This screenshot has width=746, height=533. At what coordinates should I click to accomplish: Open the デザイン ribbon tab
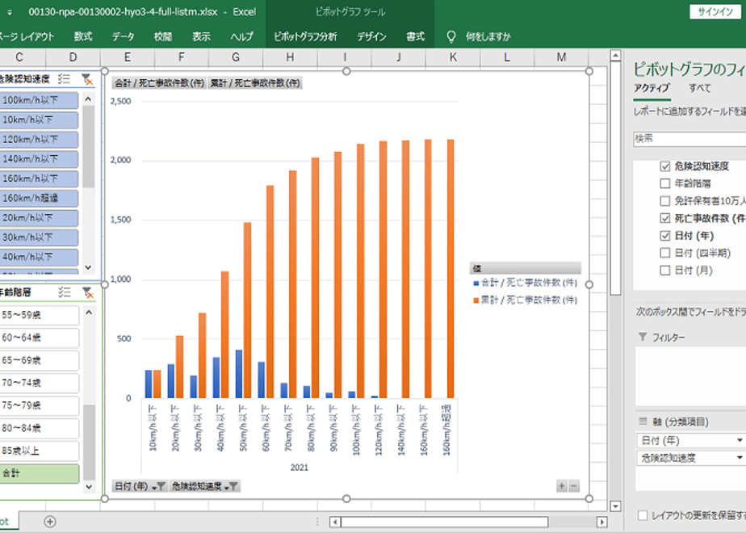(371, 36)
